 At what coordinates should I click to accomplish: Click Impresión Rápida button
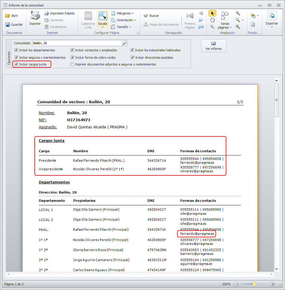[59, 13]
